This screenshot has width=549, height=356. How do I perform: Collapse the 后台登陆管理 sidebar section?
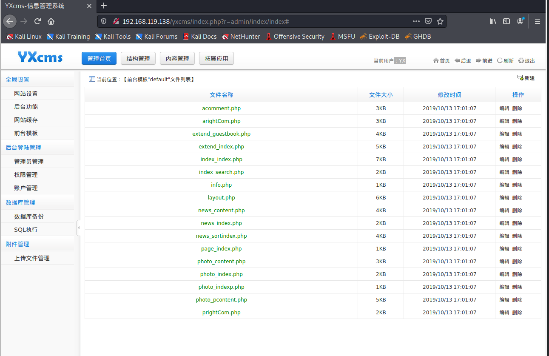23,148
